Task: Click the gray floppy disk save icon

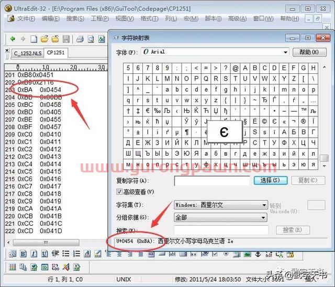Action: 66,39
